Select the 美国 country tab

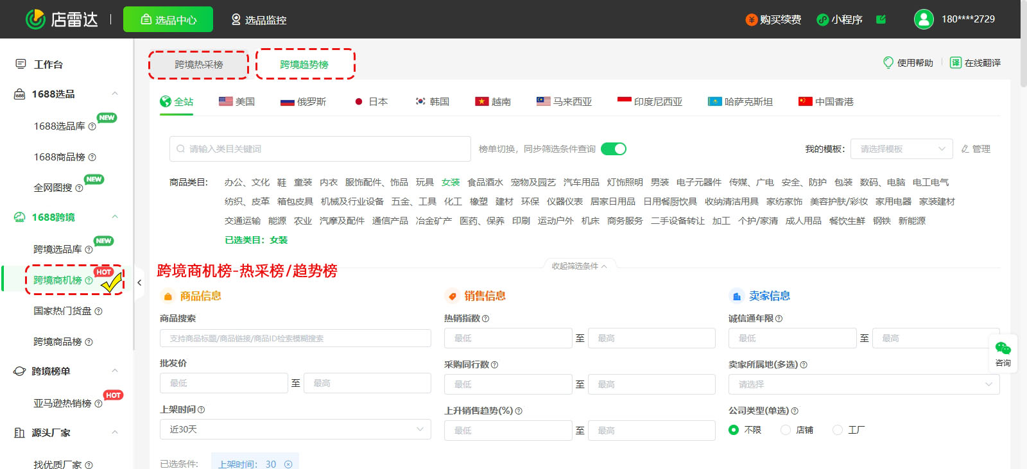tap(237, 101)
